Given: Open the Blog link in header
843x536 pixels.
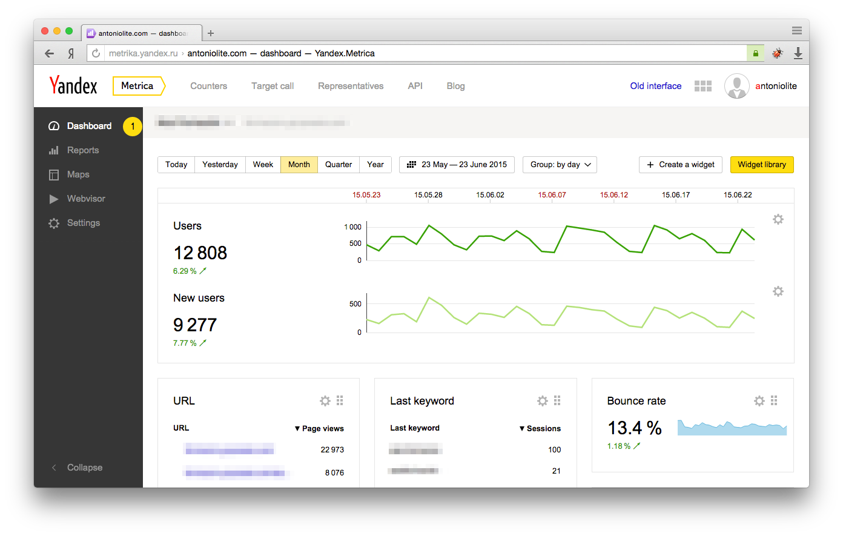Looking at the screenshot, I should click(456, 86).
